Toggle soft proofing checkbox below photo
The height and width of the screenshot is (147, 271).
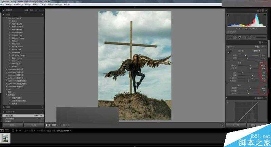pos(60,125)
